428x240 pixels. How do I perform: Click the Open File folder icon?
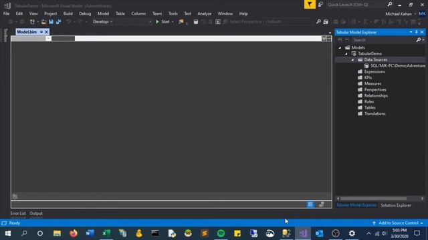point(43,22)
